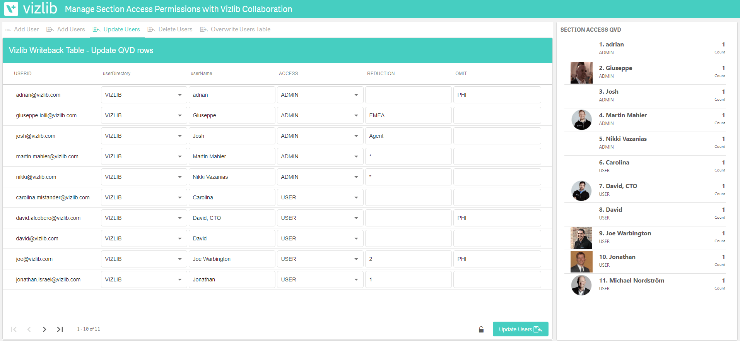The image size is (740, 341).
Task: Click Joe Warbington's profile photo
Action: 581,238
